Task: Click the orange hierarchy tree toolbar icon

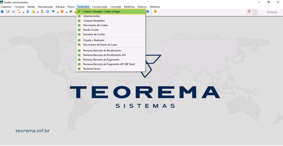Action: pyautogui.click(x=19, y=12)
